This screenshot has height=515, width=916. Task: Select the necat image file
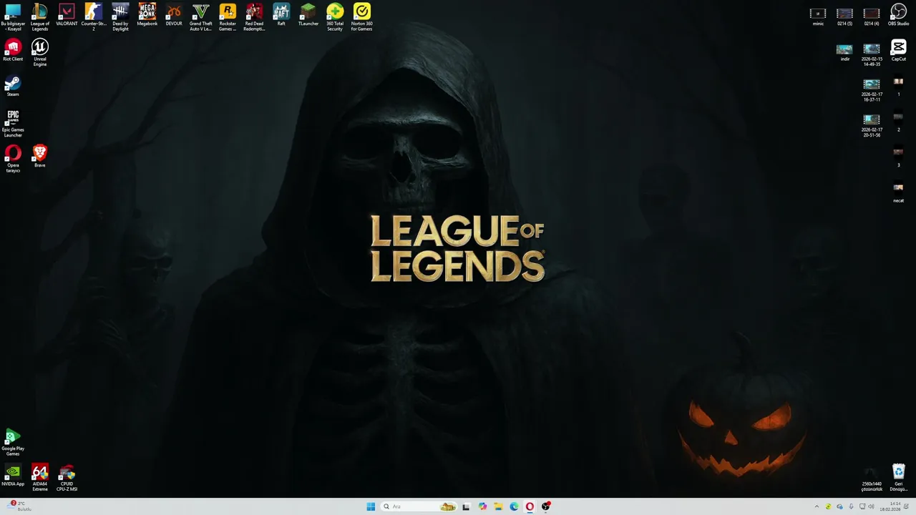pos(898,192)
